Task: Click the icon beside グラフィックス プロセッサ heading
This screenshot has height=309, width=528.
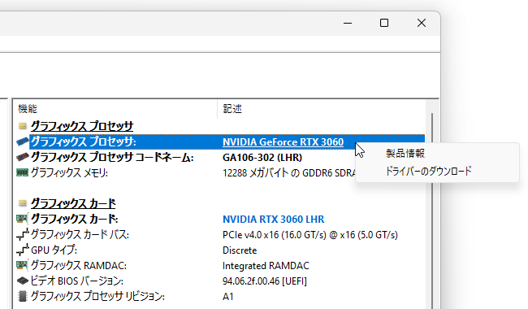Action: pos(23,126)
